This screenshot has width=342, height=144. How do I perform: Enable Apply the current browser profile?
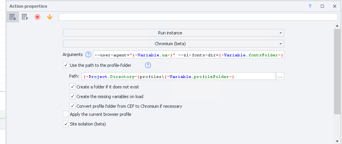pyautogui.click(x=66, y=114)
